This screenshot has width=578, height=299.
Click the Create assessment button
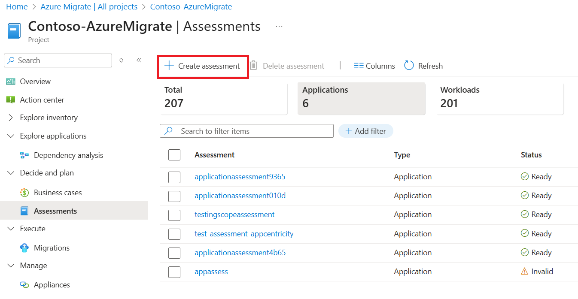(203, 66)
